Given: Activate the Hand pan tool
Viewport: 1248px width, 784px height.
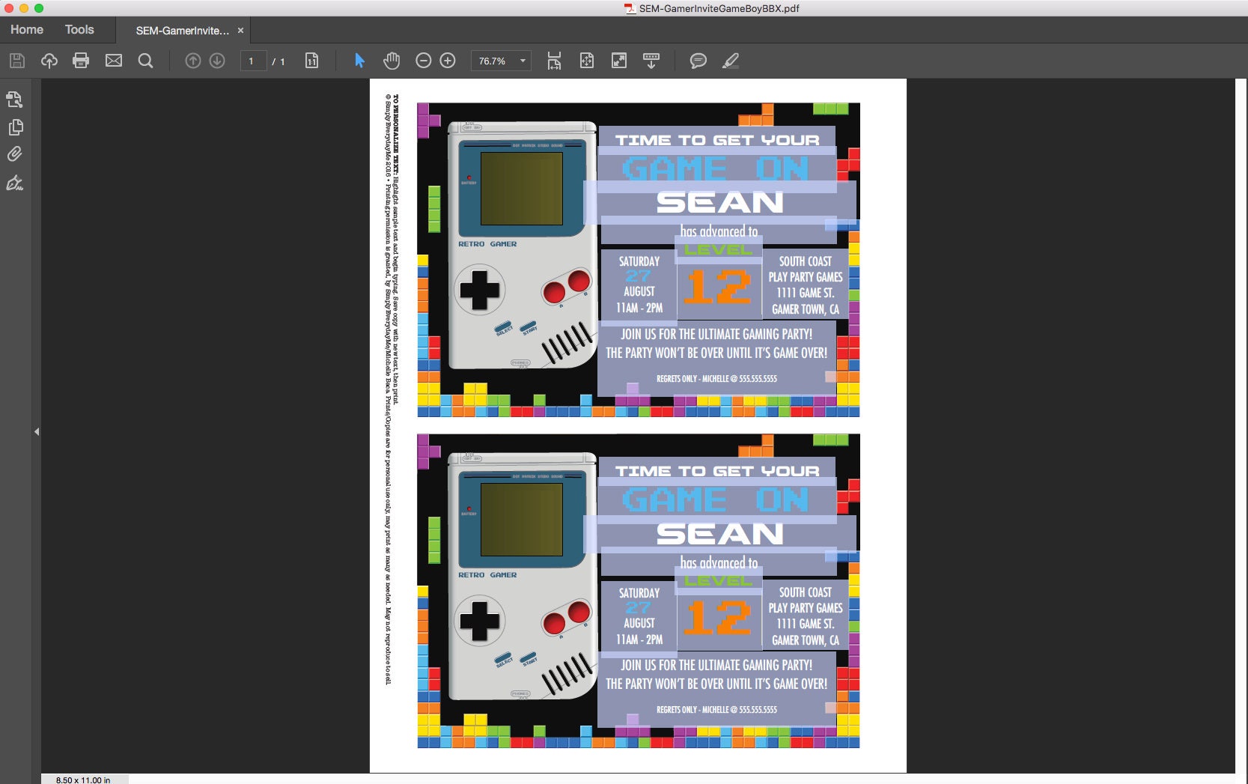Looking at the screenshot, I should pyautogui.click(x=392, y=61).
